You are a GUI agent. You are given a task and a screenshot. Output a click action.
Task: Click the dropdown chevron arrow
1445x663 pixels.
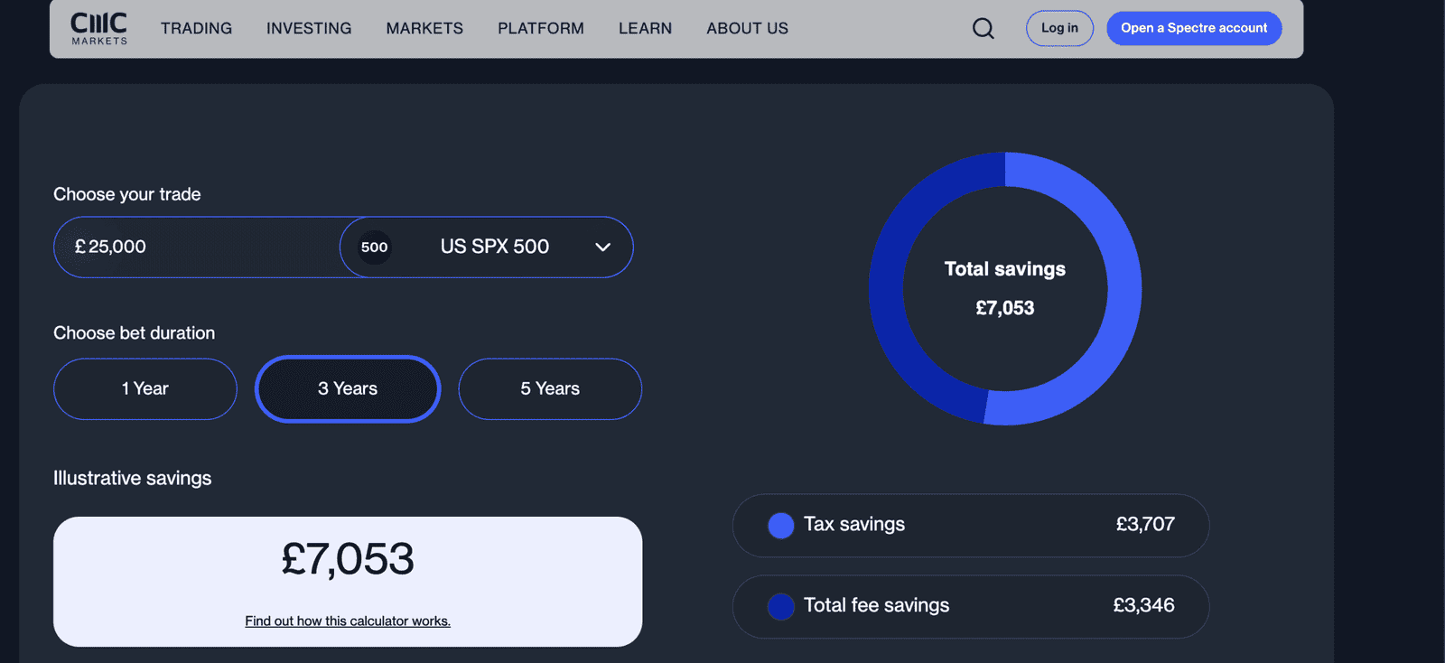pyautogui.click(x=602, y=247)
